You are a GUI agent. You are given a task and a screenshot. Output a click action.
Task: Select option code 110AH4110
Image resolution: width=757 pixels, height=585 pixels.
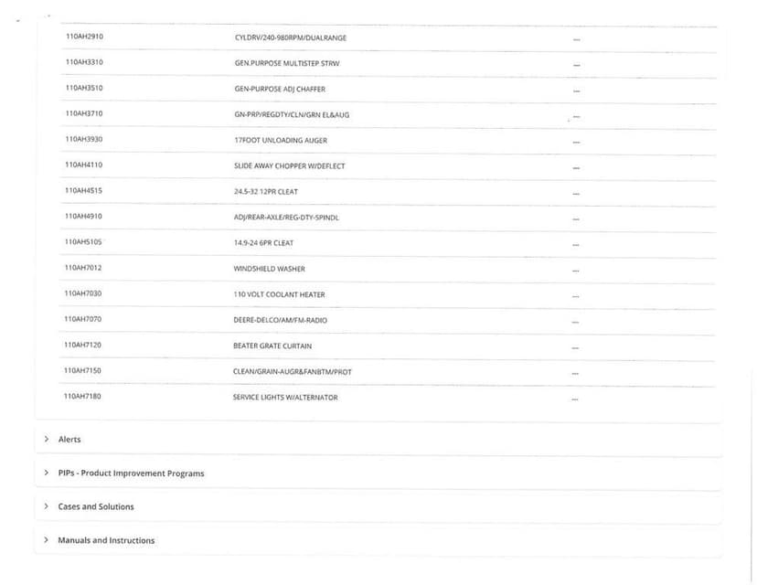click(x=84, y=165)
